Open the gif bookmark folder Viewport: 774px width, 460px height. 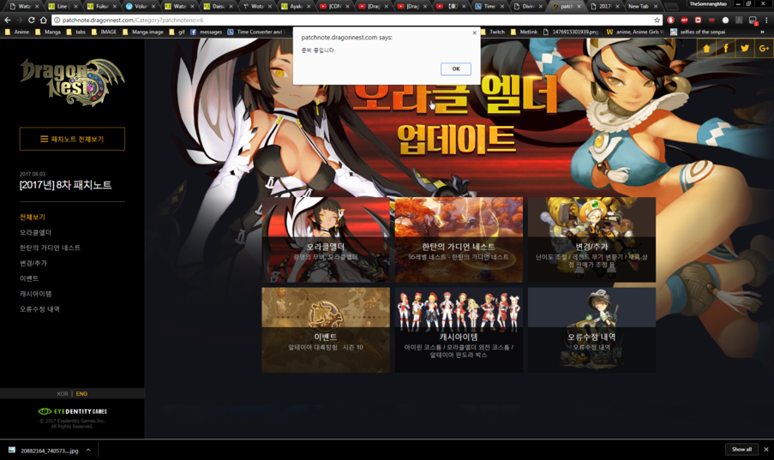click(177, 32)
